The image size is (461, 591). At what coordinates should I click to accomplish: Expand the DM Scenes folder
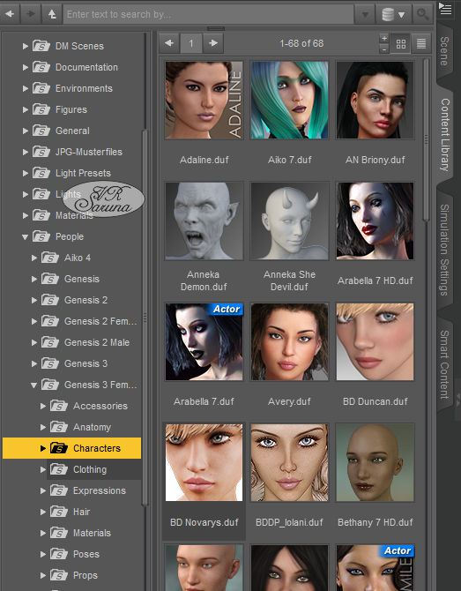(26, 47)
